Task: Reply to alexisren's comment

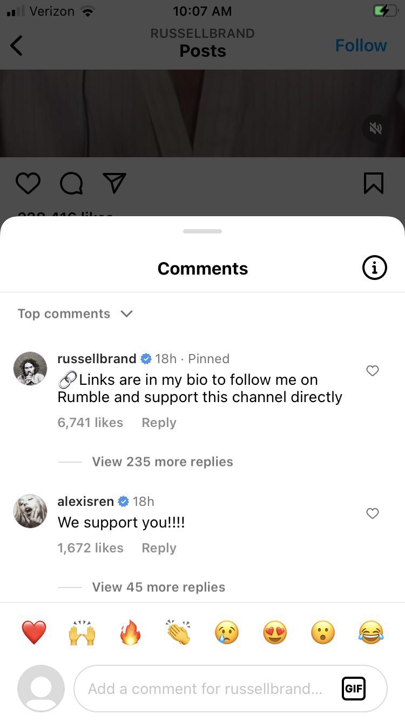Action: pyautogui.click(x=159, y=548)
